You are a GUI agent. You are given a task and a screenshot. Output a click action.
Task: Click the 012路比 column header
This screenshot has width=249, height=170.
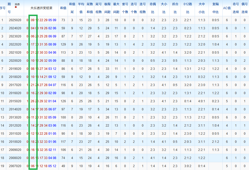tap(188, 8)
